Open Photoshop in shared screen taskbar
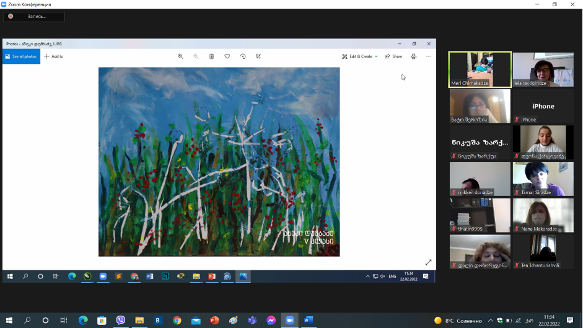This screenshot has width=583, height=328. tap(165, 277)
